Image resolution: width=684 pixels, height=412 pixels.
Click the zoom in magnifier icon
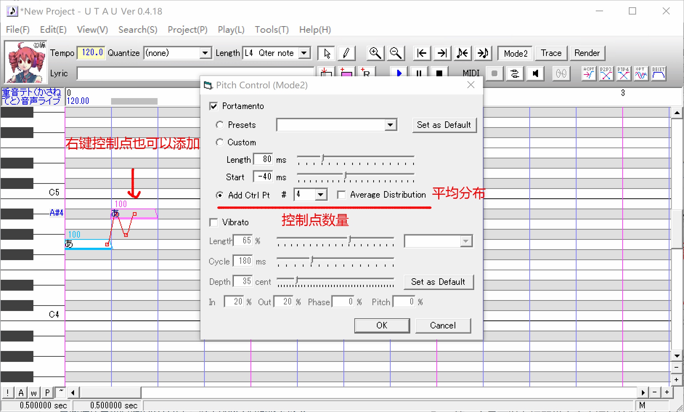(375, 53)
